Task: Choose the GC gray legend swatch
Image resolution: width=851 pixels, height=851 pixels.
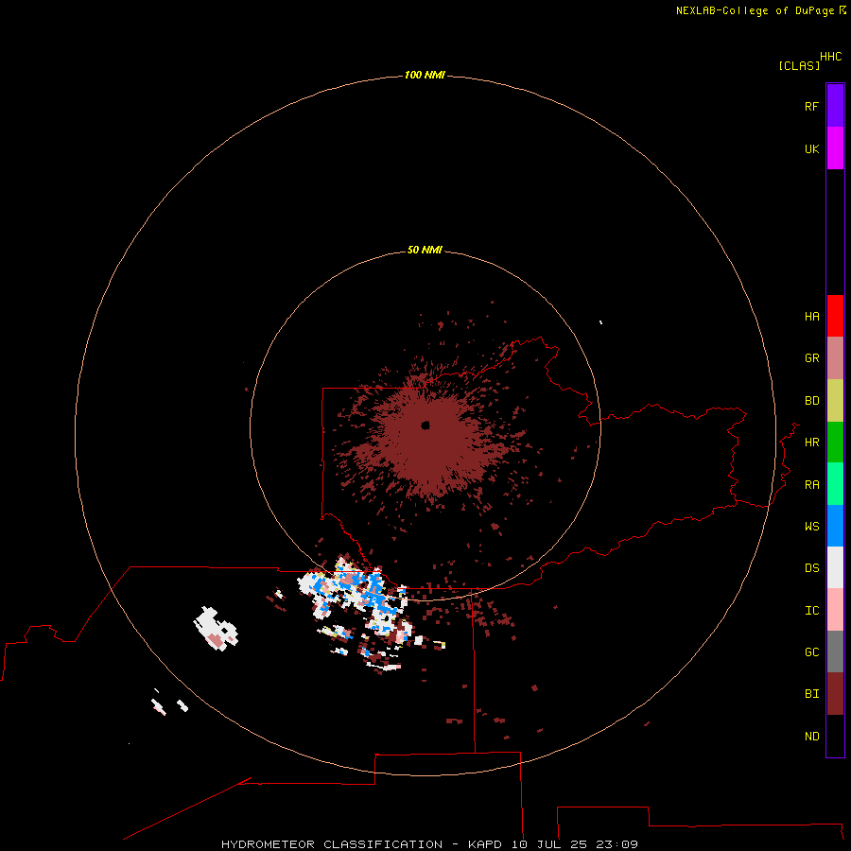Action: 835,651
